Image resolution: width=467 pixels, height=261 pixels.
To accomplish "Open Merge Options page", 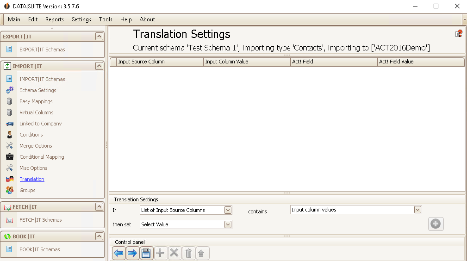I will point(36,146).
